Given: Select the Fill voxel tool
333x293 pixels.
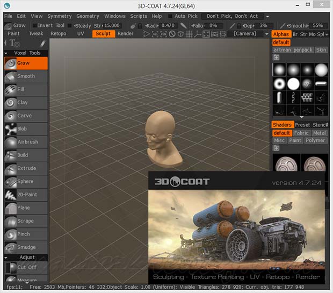Looking at the screenshot, I should (x=26, y=90).
